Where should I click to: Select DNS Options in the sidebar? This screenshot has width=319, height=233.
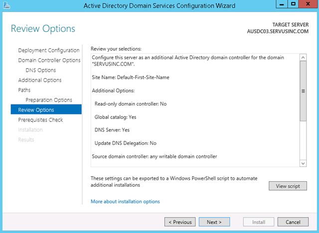point(41,70)
